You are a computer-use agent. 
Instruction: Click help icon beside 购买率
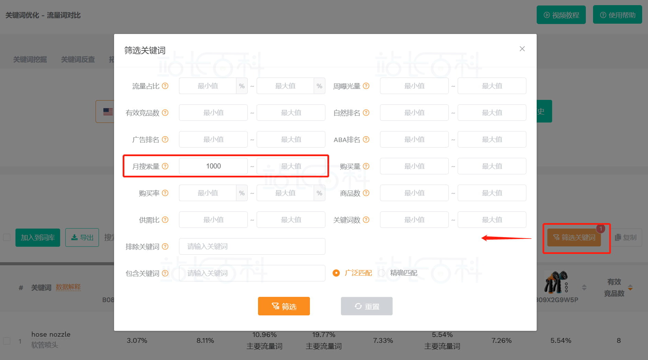pos(165,193)
